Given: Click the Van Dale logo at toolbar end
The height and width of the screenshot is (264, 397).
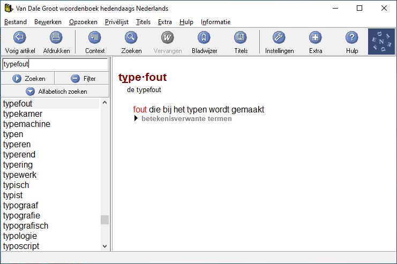Looking at the screenshot, I should [x=381, y=42].
